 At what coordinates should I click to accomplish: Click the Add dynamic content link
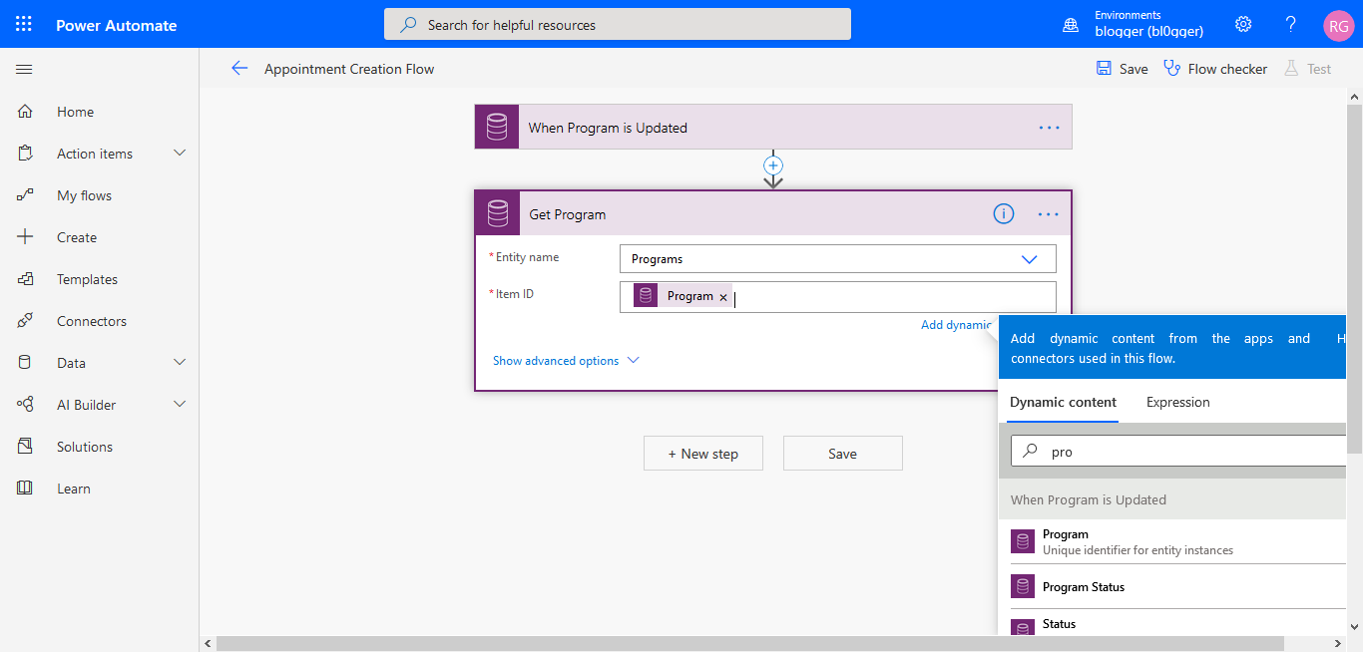click(957, 325)
